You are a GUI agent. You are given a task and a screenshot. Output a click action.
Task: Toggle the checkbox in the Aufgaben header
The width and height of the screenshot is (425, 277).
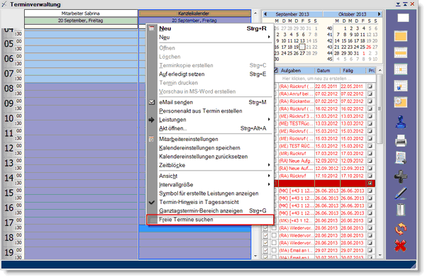276,70
